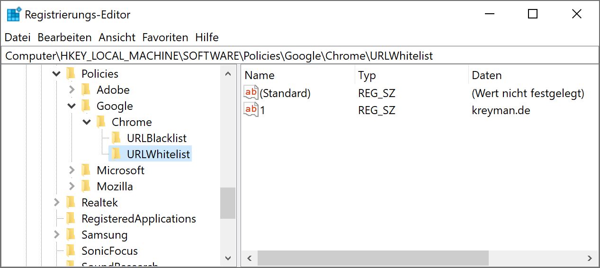This screenshot has width=600, height=268.
Task: Click the values pane scroll right arrow
Action: pos(590,258)
